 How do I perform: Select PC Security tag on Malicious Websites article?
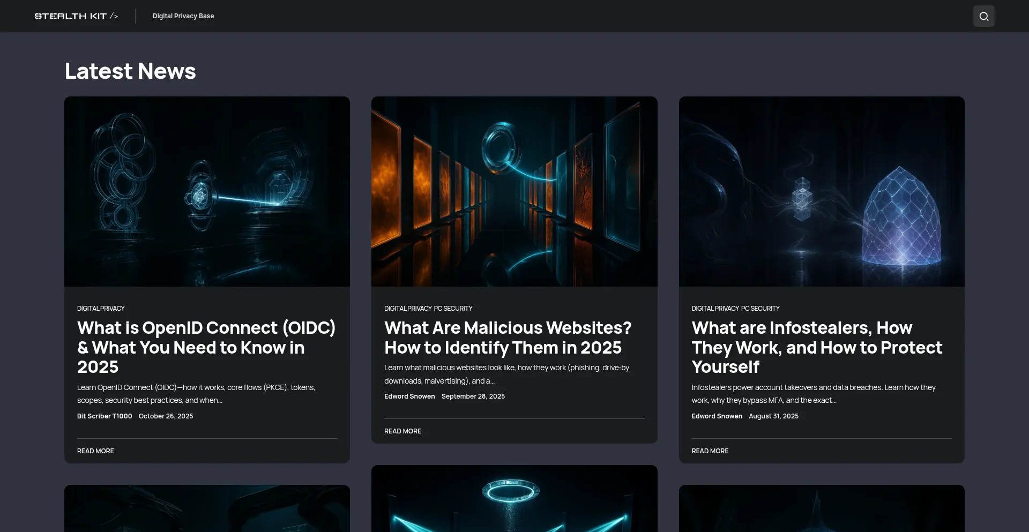(x=453, y=309)
